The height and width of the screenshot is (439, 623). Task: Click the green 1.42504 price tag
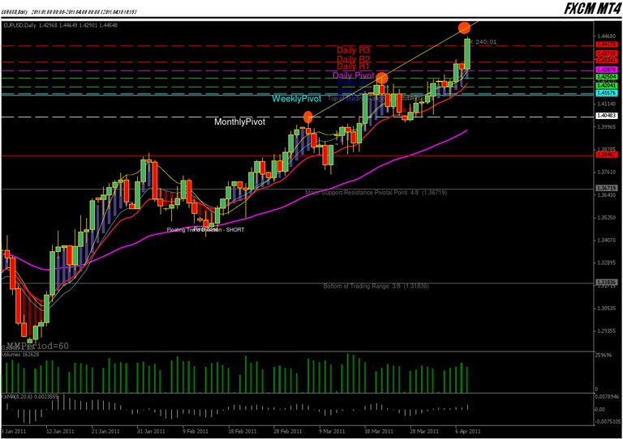[x=606, y=76]
